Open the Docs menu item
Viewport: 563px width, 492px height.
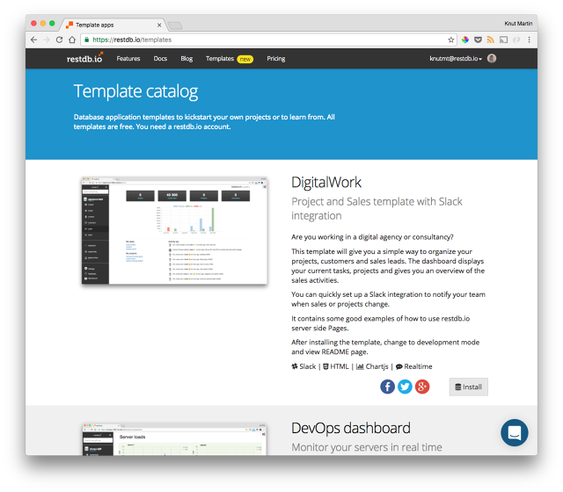(x=160, y=59)
